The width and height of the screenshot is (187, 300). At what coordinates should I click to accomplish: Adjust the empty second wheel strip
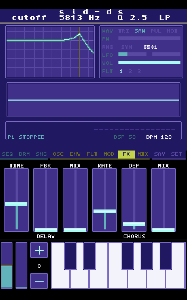pyautogui.click(x=21, y=266)
